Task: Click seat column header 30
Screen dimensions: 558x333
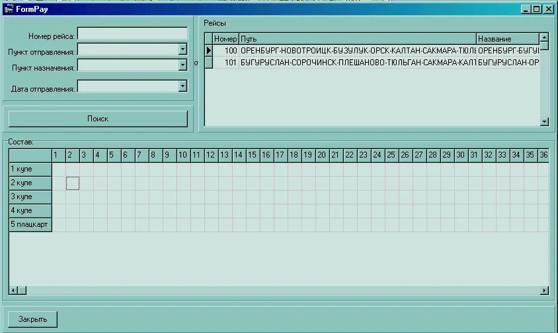Action: pyautogui.click(x=461, y=155)
